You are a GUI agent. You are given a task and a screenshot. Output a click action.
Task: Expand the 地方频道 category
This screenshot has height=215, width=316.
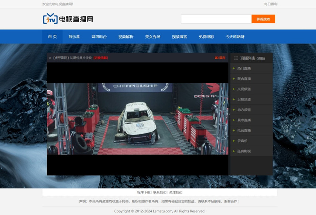[x=251, y=110]
